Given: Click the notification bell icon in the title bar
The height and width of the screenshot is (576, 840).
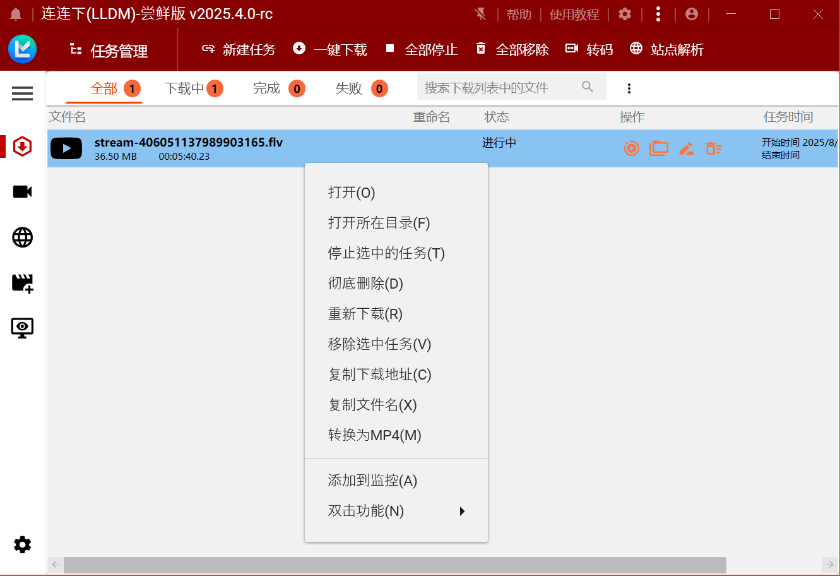Looking at the screenshot, I should (16, 13).
